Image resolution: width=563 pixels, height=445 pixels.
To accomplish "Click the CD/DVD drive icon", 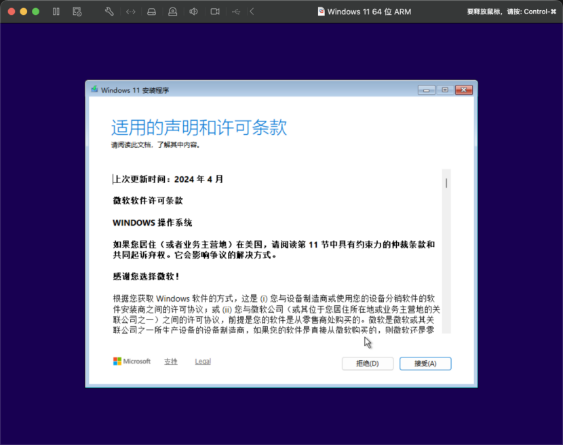I will [x=173, y=12].
